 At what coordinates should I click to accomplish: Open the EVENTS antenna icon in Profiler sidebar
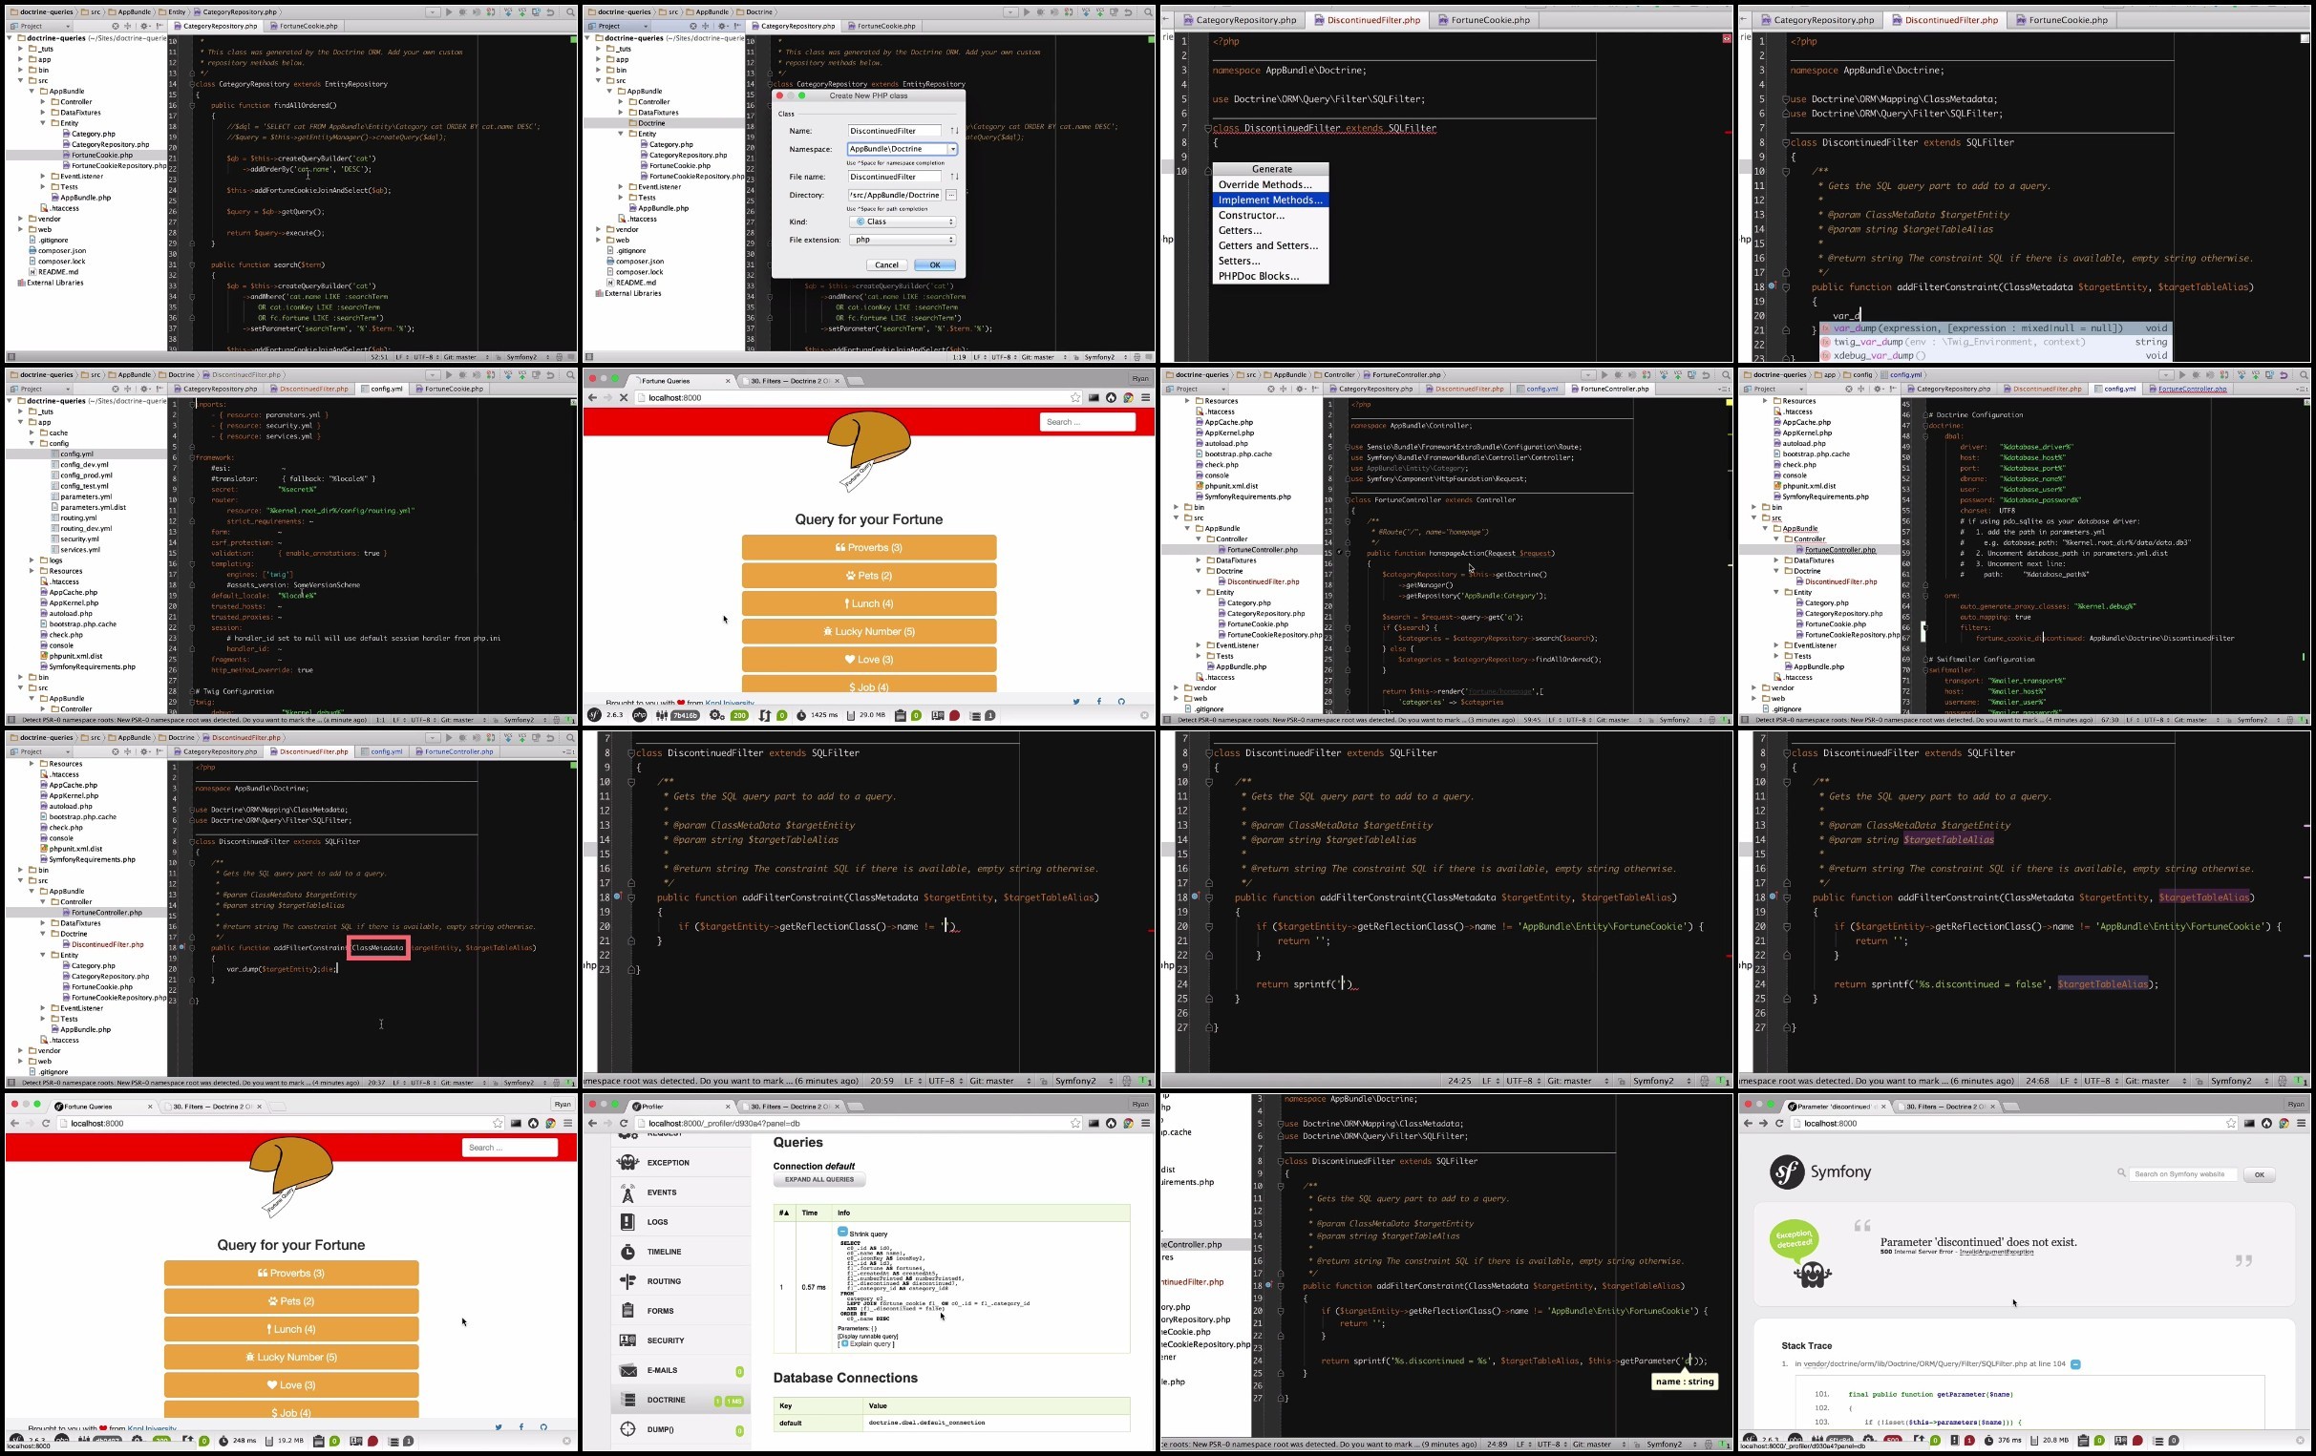(628, 1192)
